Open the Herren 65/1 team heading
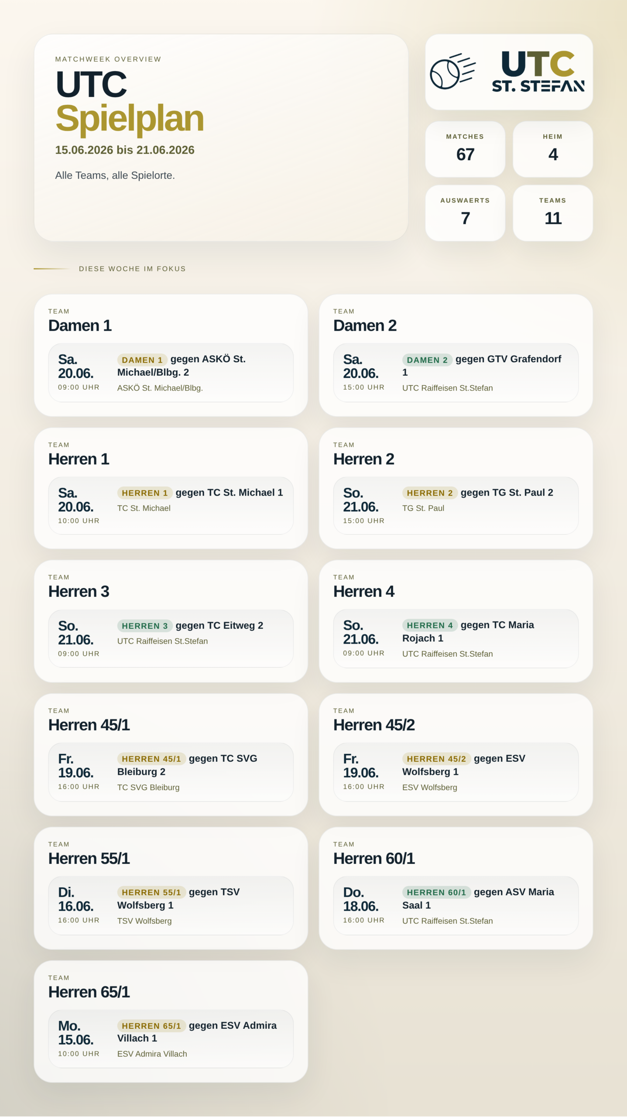The width and height of the screenshot is (627, 1117). [89, 992]
